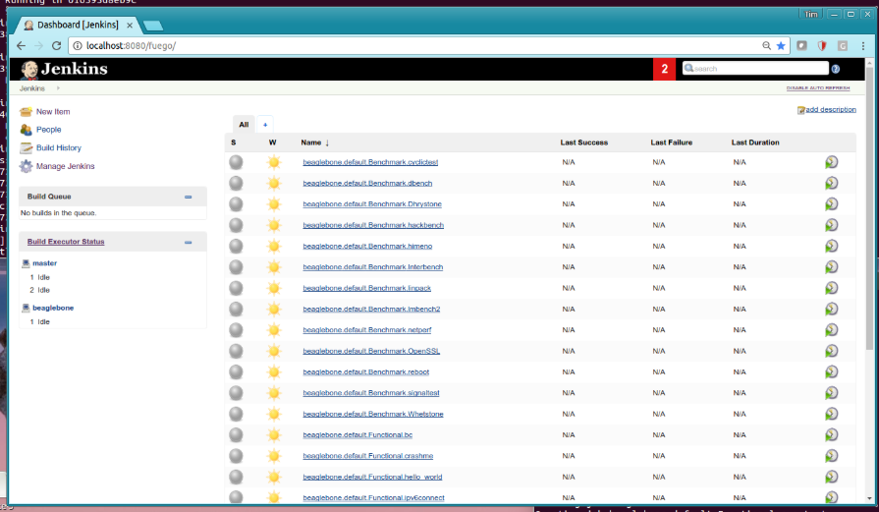Open job beaglebone.default.Benchmark.OpenSSL
Screen dimensions: 879x512
click(371, 351)
